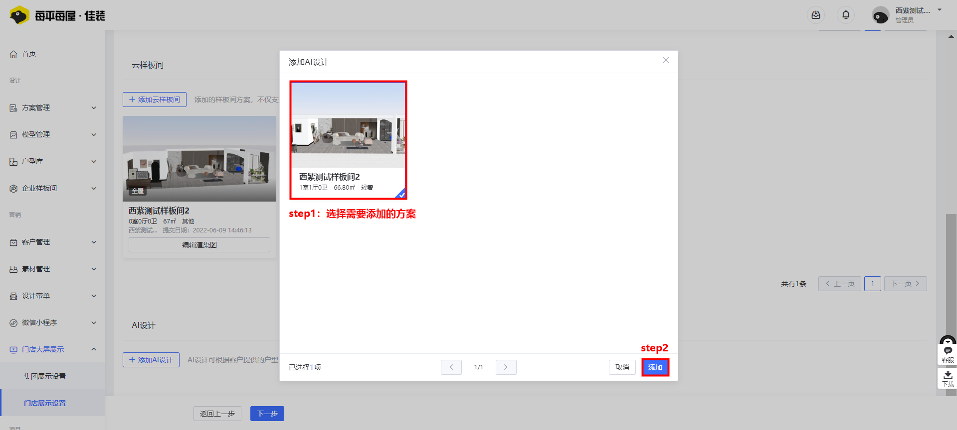
Task: Click the 每平每屋 logo icon
Action: tap(19, 15)
